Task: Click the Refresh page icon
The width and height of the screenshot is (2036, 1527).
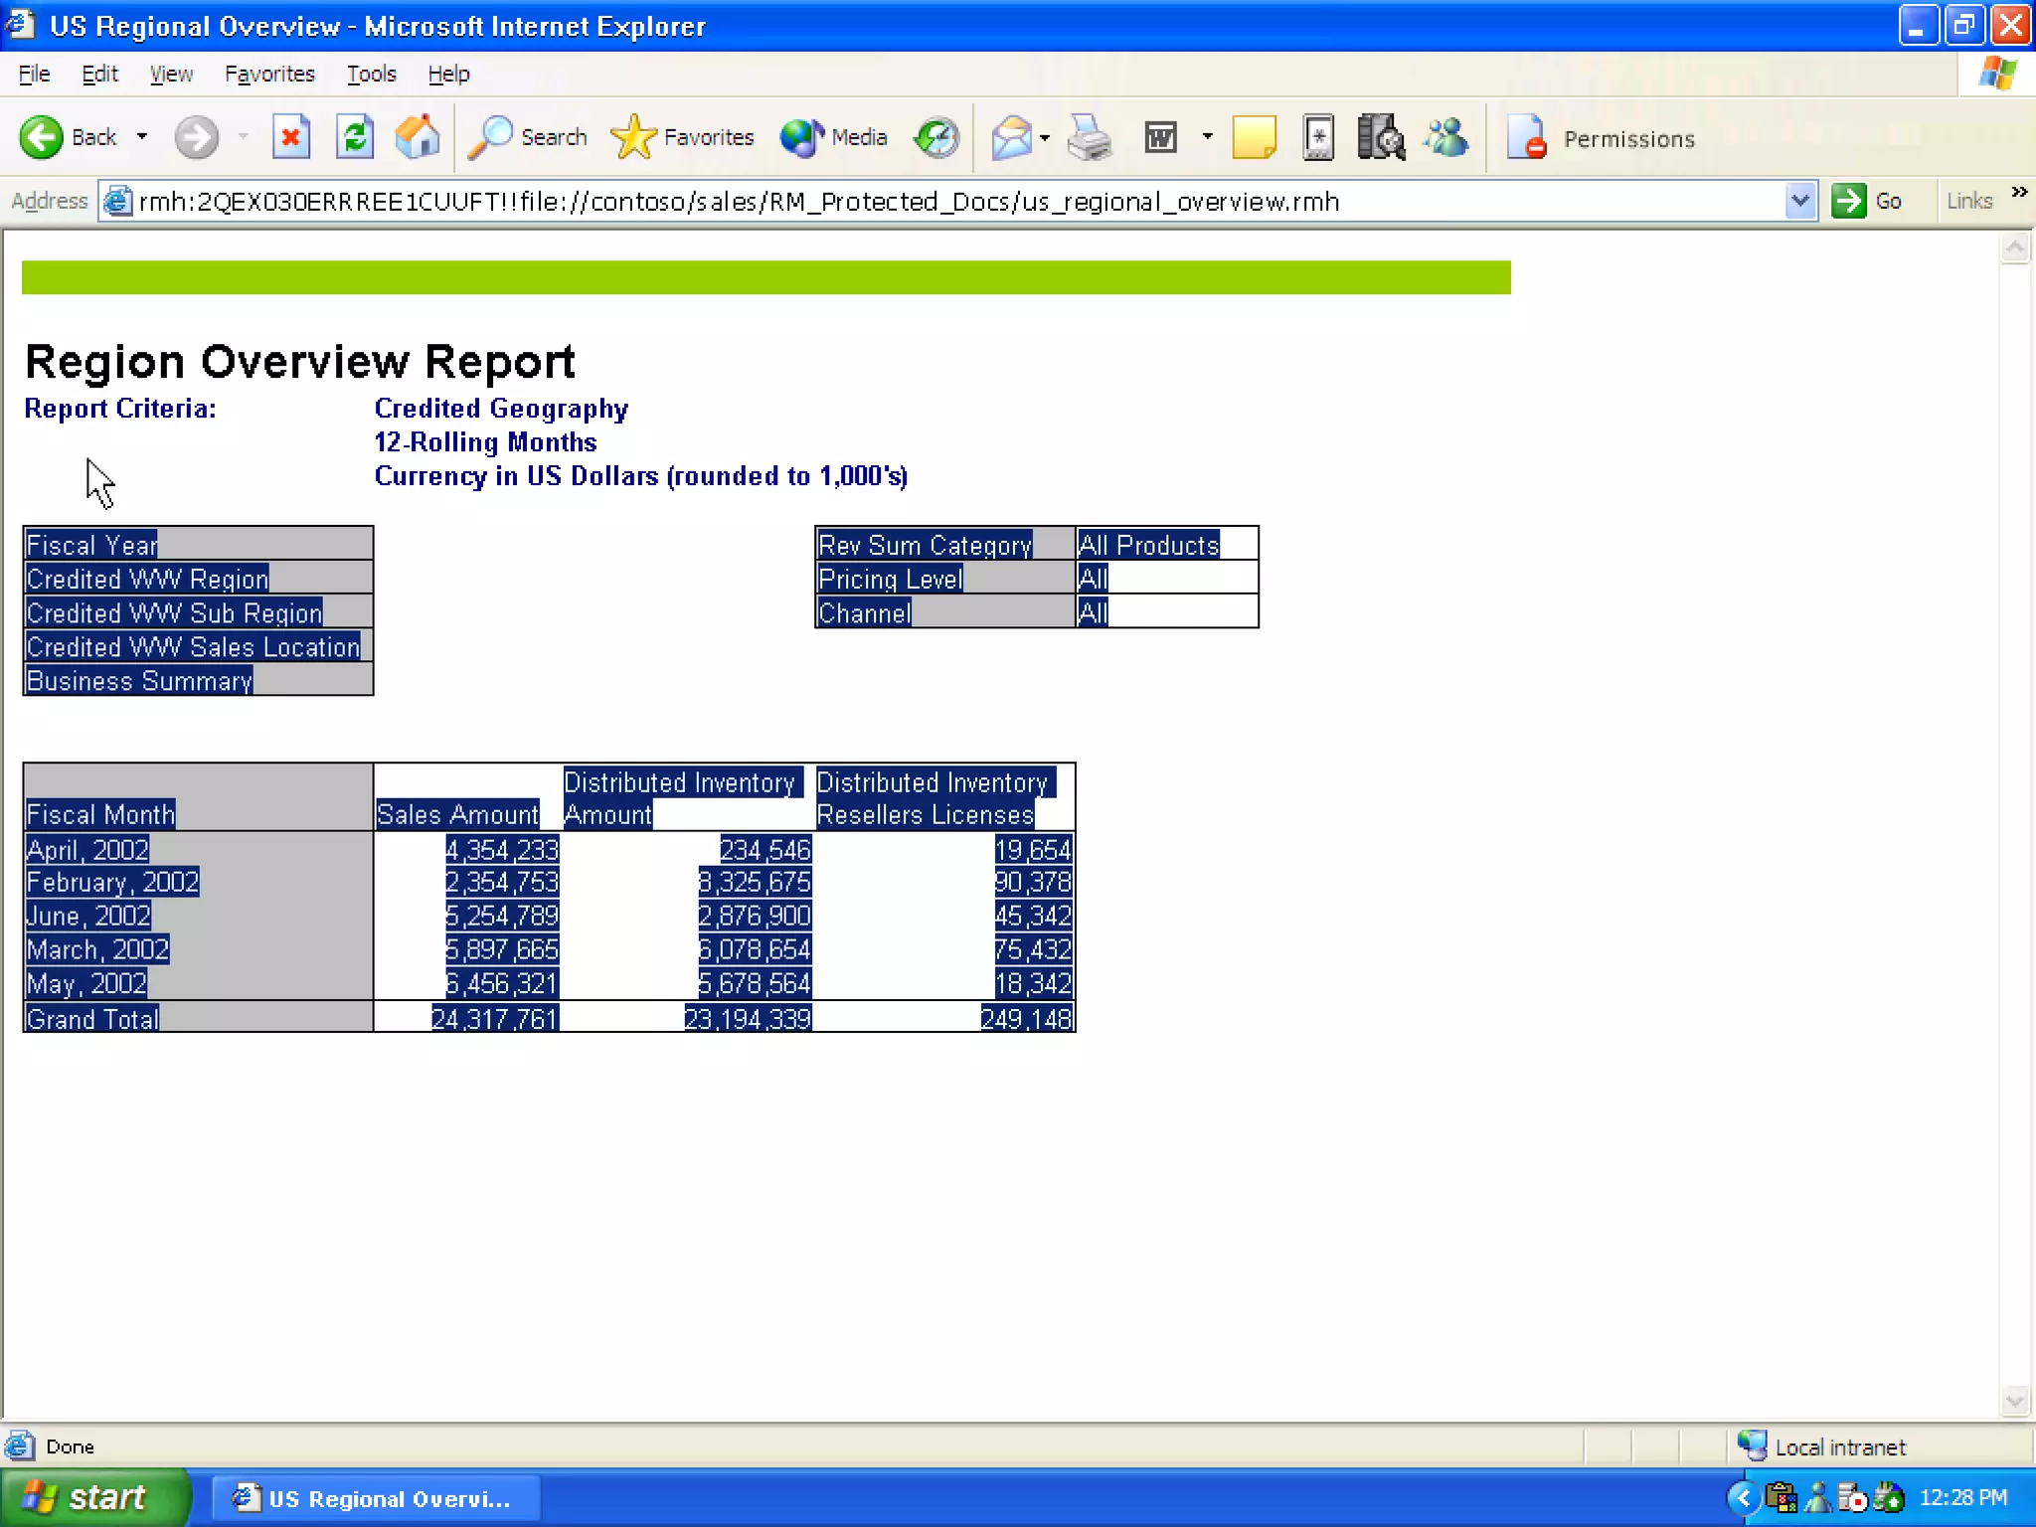Action: click(354, 137)
